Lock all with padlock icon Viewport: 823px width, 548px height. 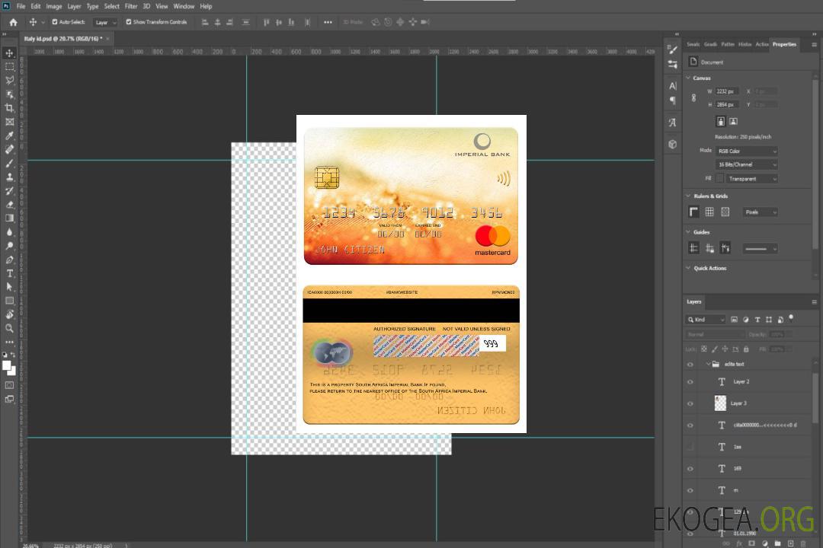(746, 349)
